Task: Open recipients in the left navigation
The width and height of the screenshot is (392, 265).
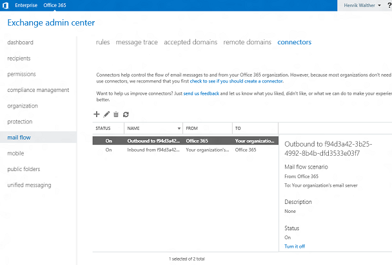Action: click(19, 59)
